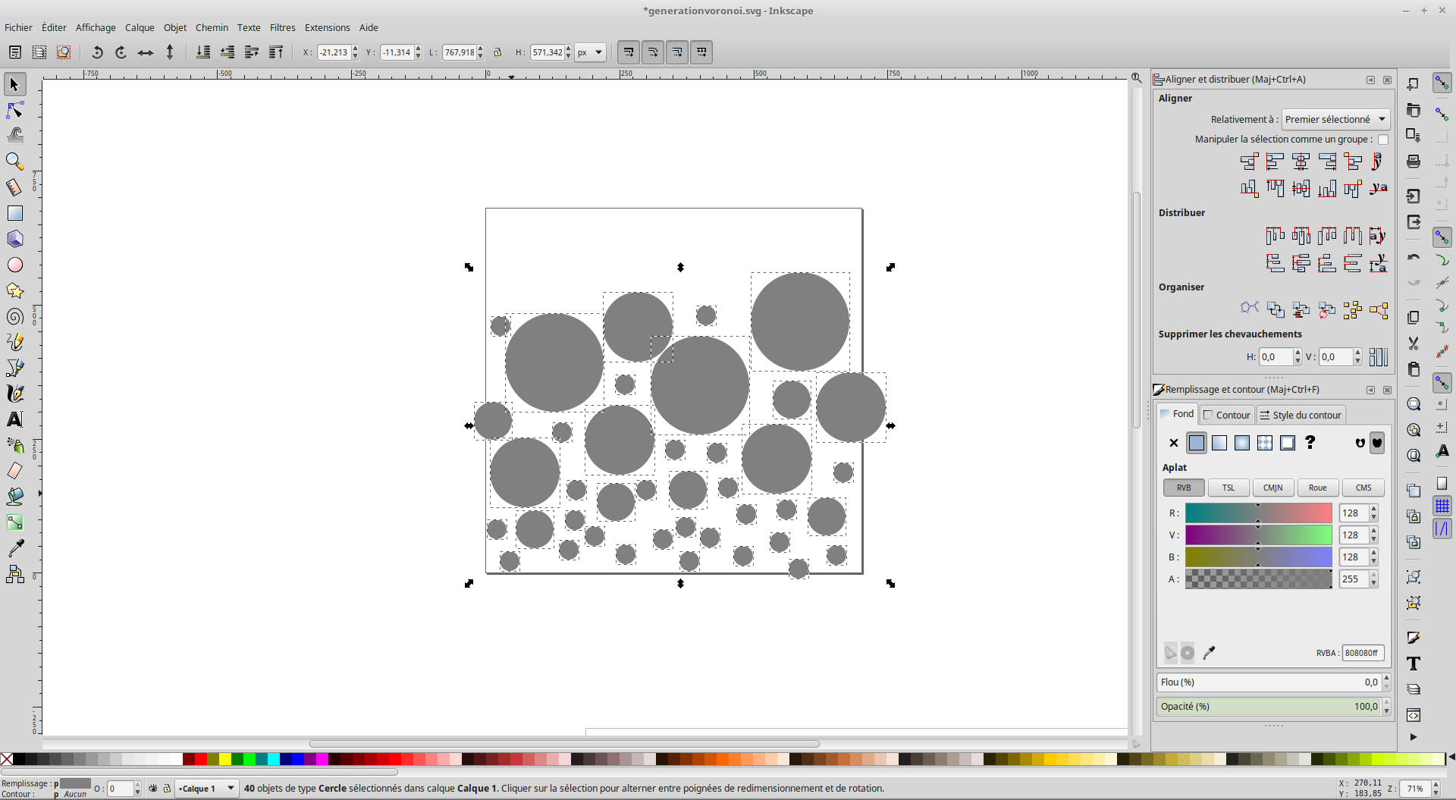Select linear gradient fill option
Screen dimensions: 1456x800
(1219, 443)
